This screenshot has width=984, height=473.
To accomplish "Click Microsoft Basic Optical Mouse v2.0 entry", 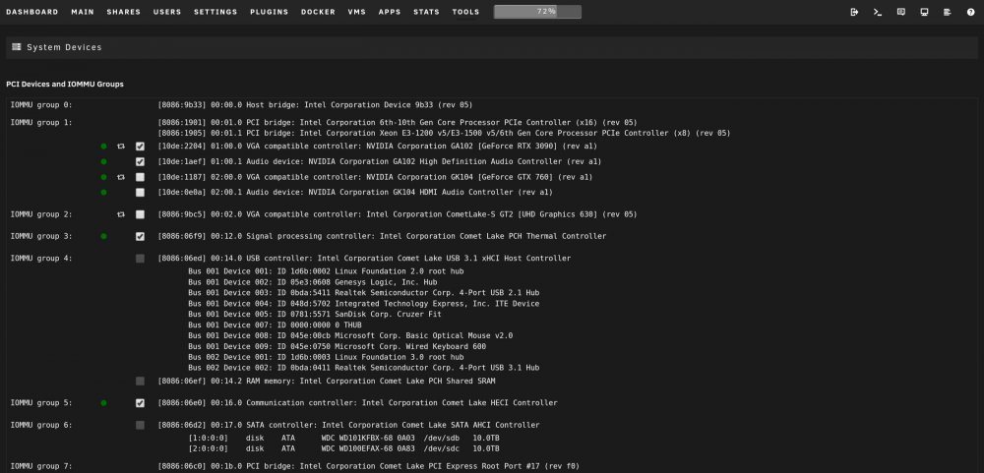I will pyautogui.click(x=350, y=335).
